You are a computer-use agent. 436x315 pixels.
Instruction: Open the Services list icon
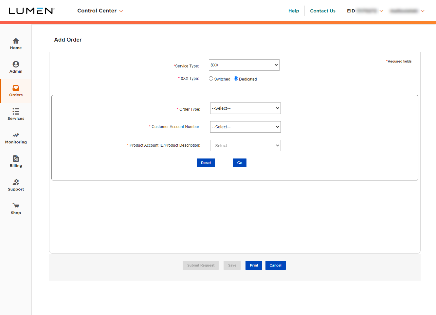coord(16,111)
